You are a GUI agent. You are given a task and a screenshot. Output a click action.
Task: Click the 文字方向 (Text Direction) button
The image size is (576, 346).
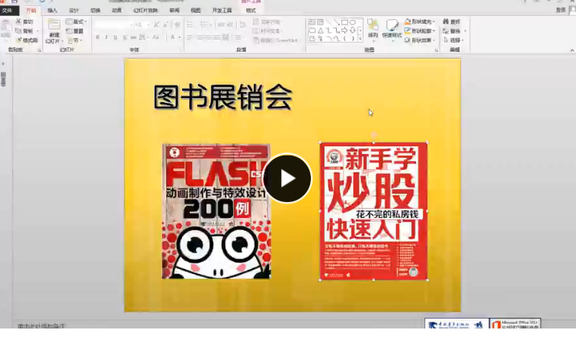coord(268,21)
